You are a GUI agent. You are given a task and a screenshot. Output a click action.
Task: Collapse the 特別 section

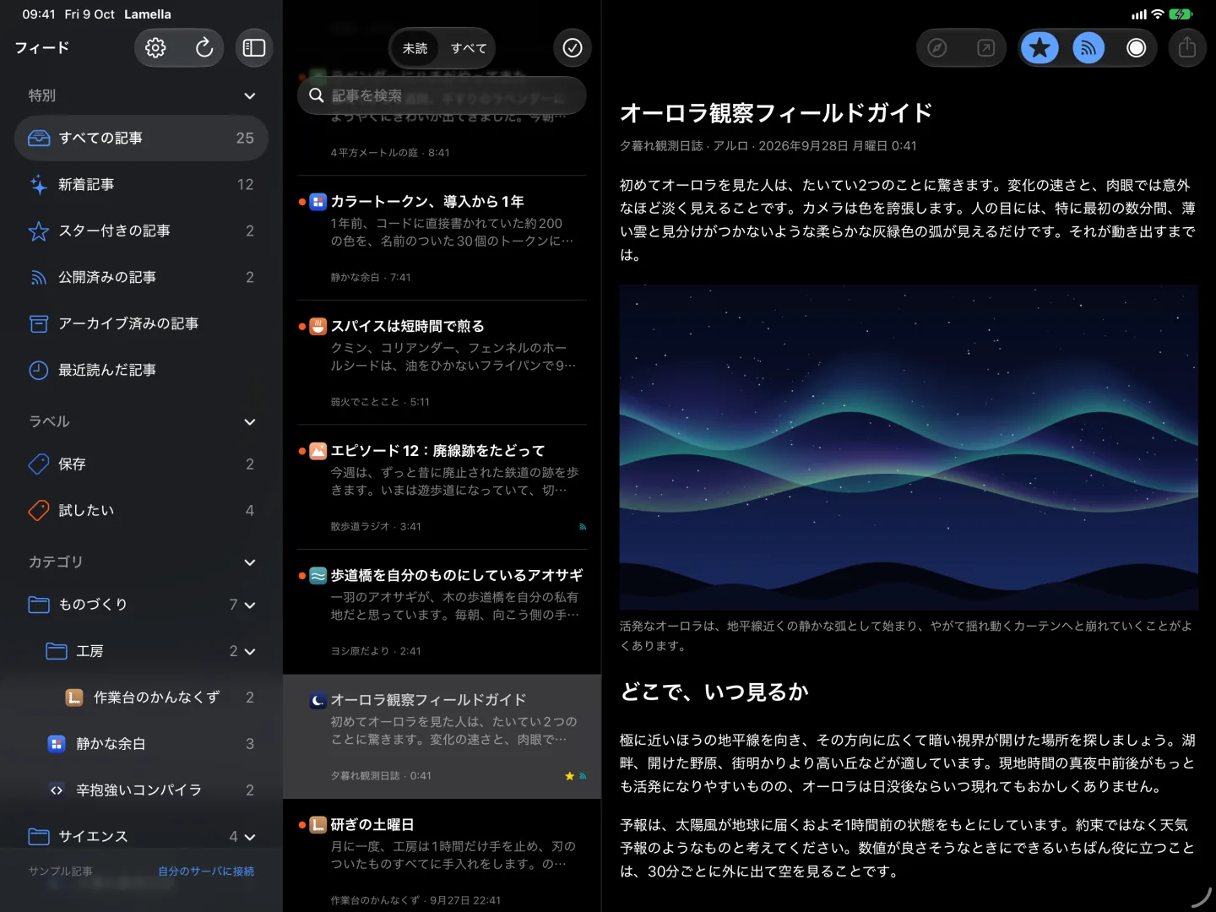tap(249, 95)
